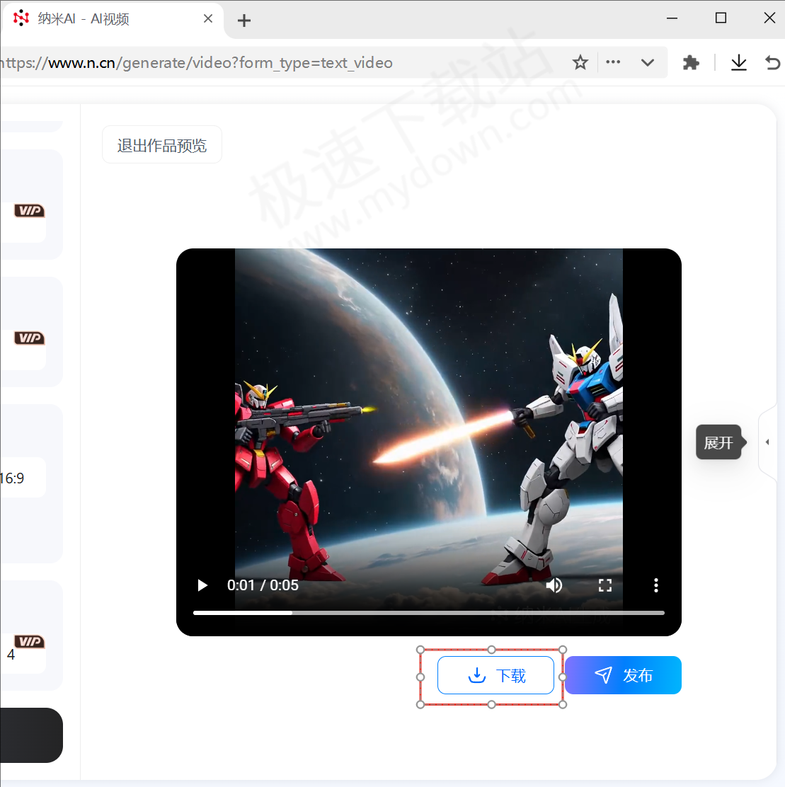Mute the video with the speaker icon
The height and width of the screenshot is (787, 785).
(x=554, y=585)
